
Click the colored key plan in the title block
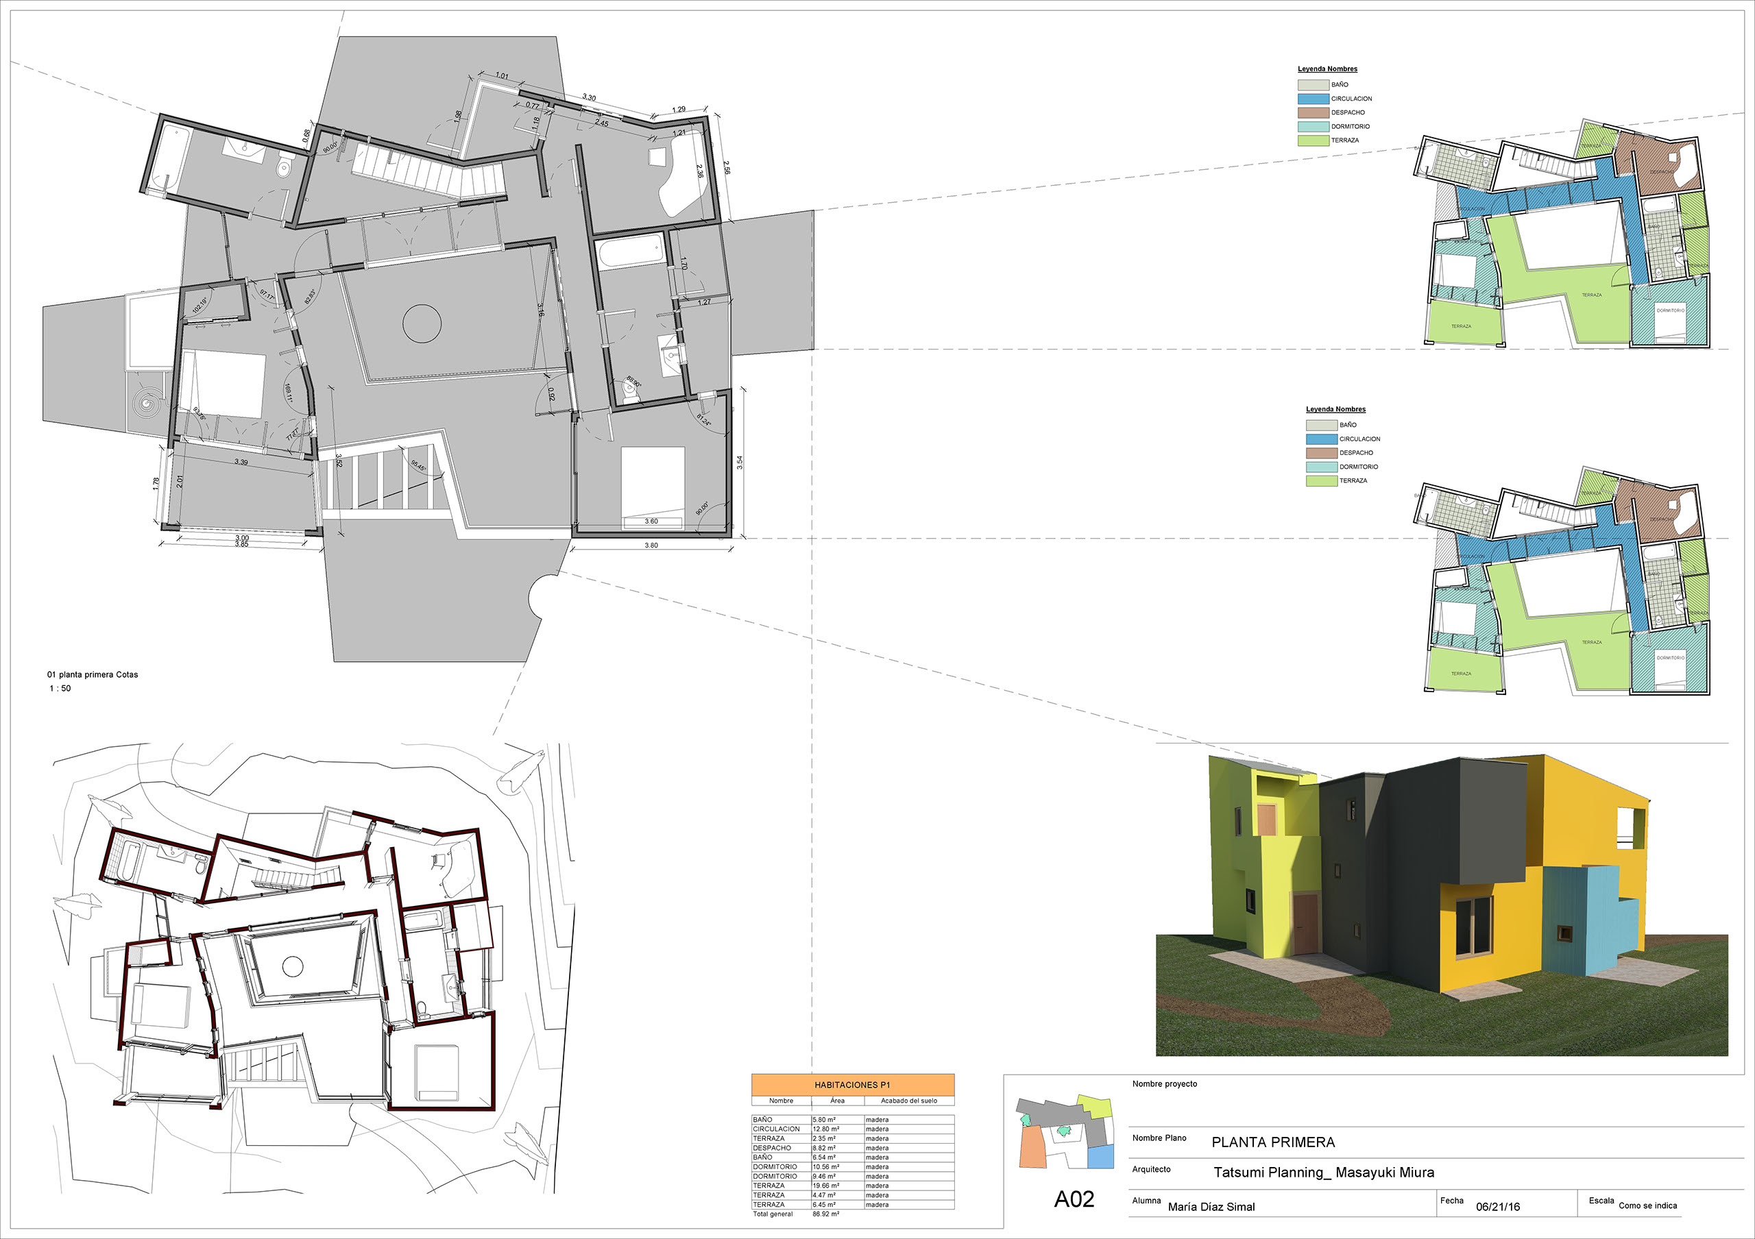click(1065, 1133)
